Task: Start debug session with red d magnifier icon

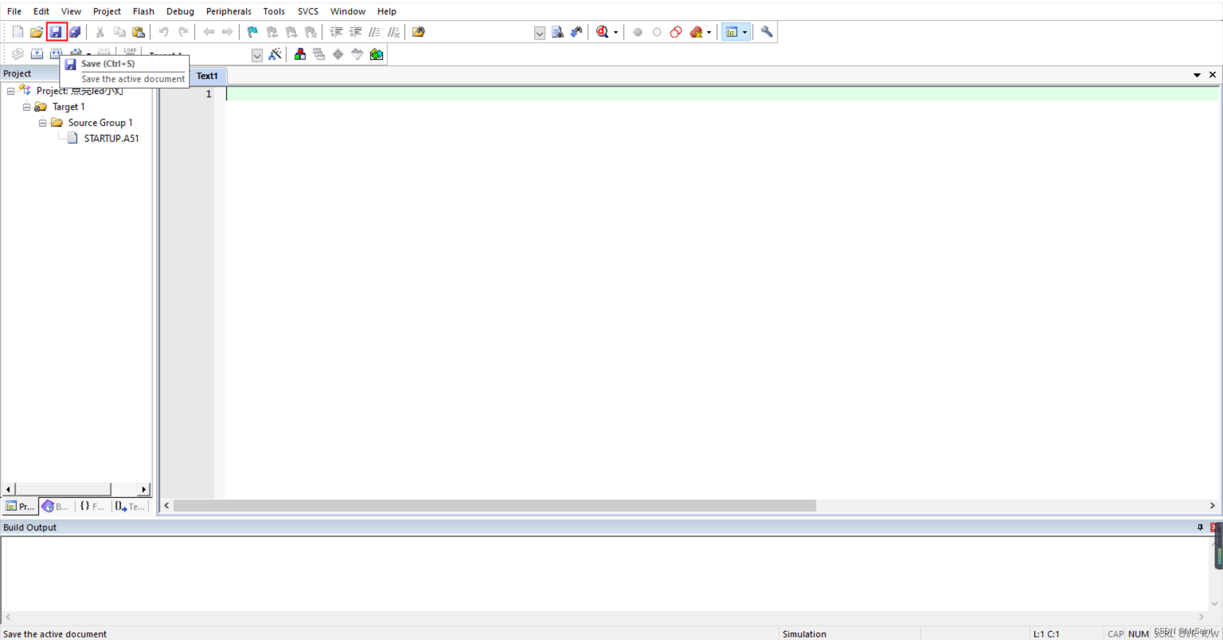Action: (x=602, y=32)
